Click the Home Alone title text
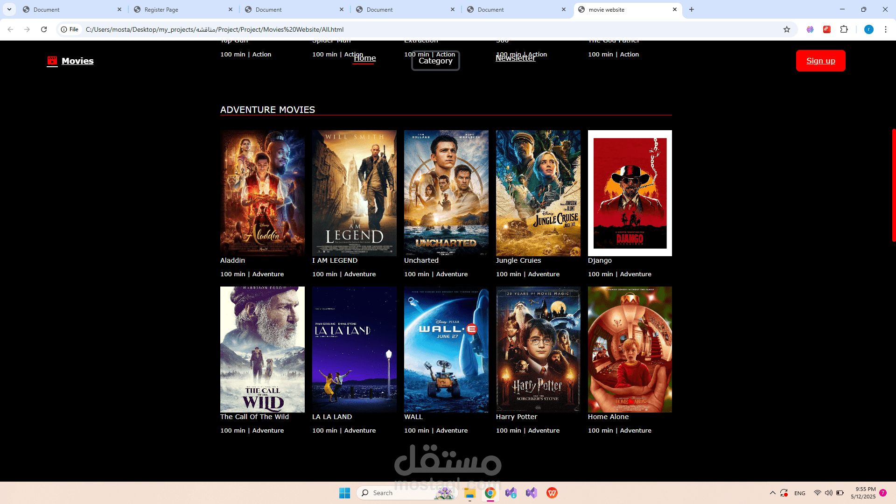896x504 pixels. 608,417
